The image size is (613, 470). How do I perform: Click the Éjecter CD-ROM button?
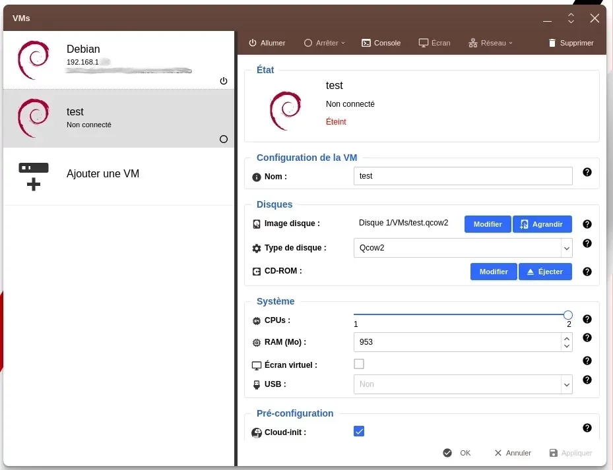pos(545,272)
